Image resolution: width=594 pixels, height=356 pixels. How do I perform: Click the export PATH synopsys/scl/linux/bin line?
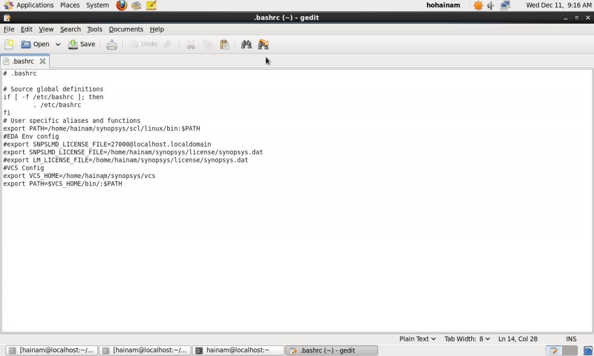[x=102, y=128]
